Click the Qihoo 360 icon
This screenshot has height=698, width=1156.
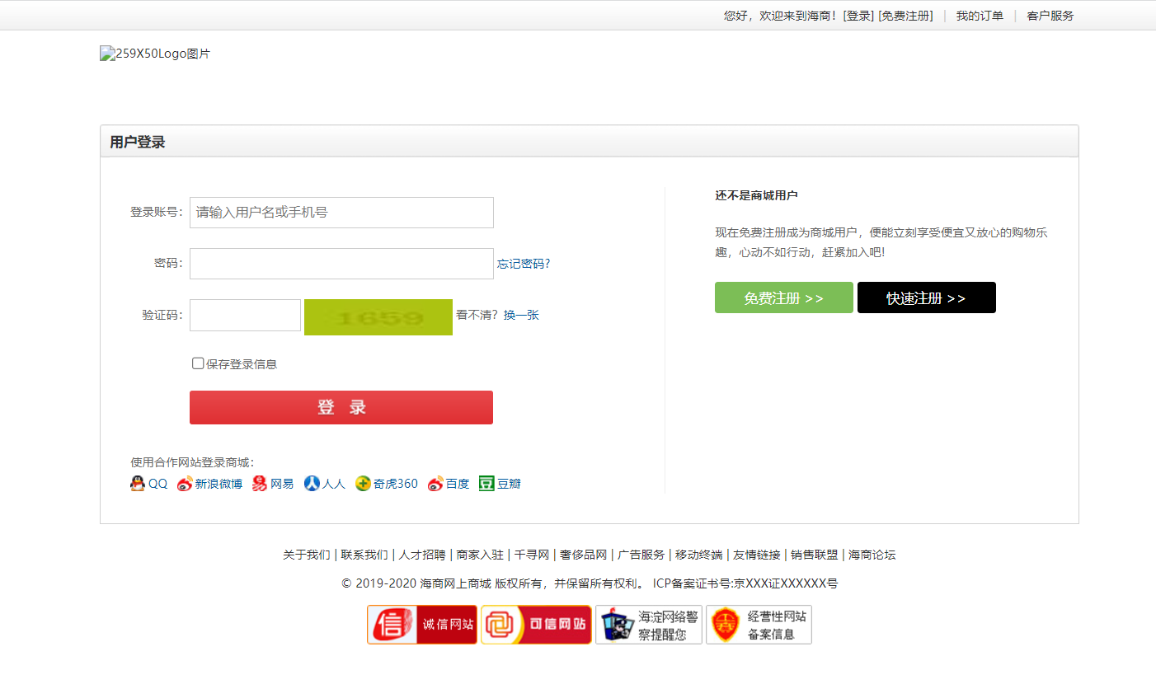(x=364, y=484)
